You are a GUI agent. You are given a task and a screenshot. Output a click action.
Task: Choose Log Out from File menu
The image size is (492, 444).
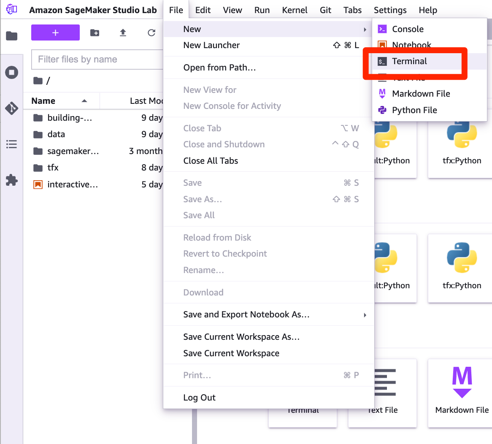269,398
